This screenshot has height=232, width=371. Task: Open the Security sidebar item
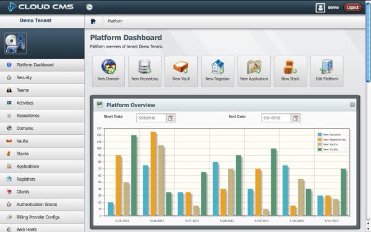click(42, 78)
